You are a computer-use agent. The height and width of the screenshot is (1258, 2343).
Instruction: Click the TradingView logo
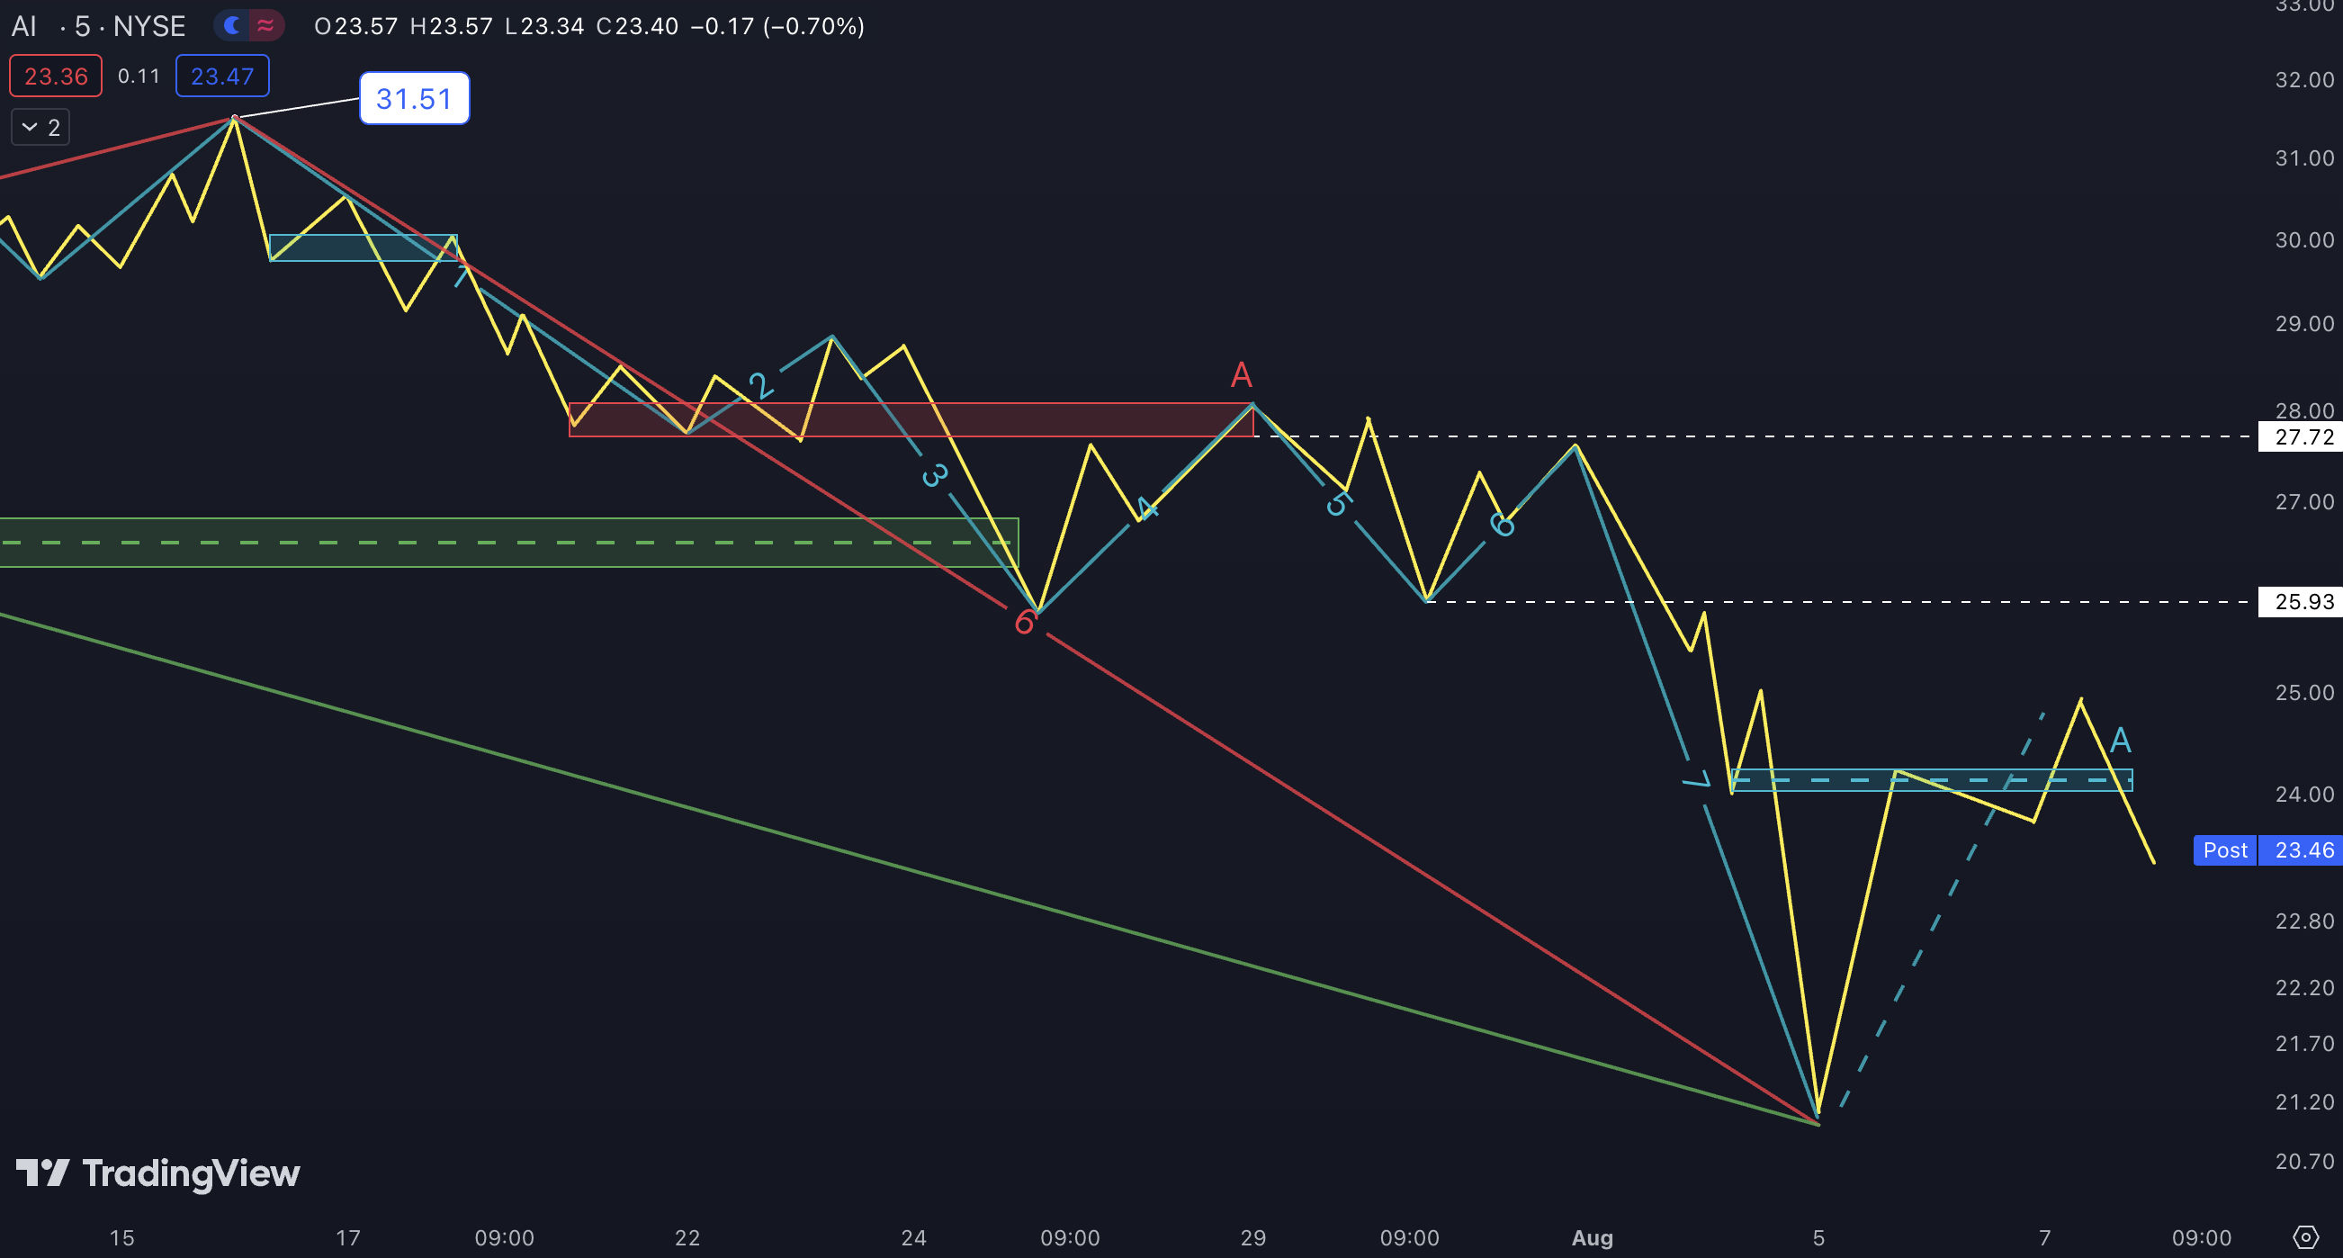tap(158, 1173)
